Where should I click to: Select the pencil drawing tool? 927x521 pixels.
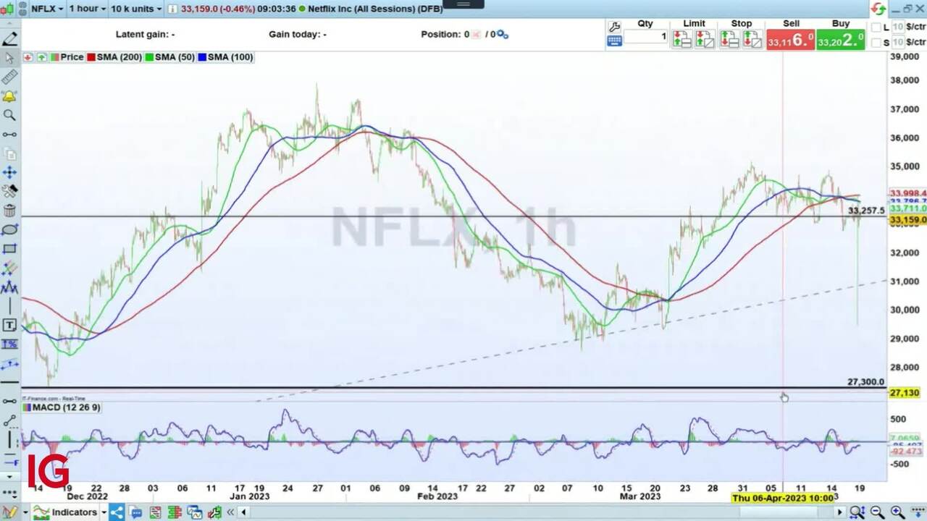(10, 39)
